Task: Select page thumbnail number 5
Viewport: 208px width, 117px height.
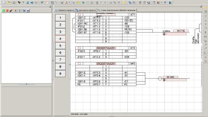Action: (60, 45)
